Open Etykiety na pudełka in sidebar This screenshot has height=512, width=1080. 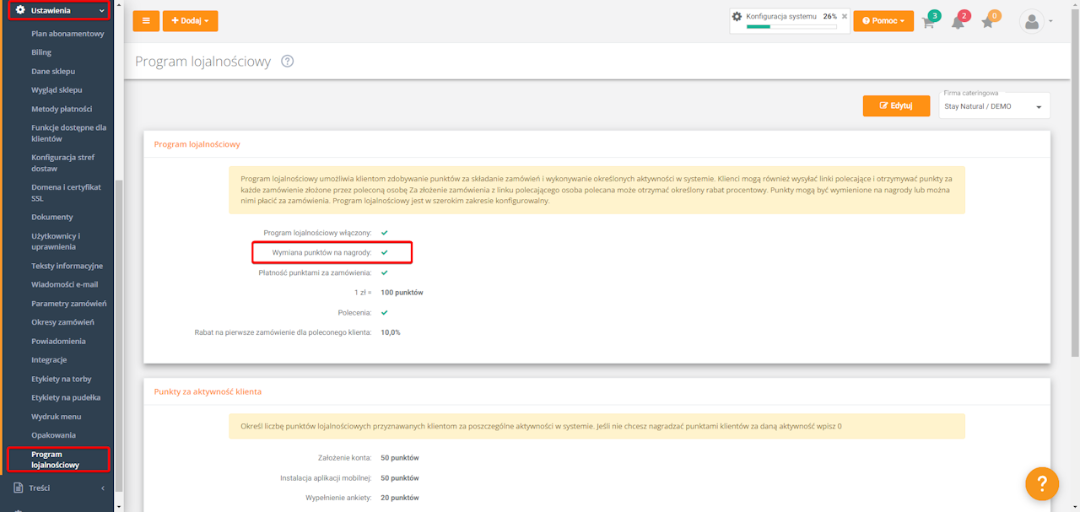coord(66,397)
